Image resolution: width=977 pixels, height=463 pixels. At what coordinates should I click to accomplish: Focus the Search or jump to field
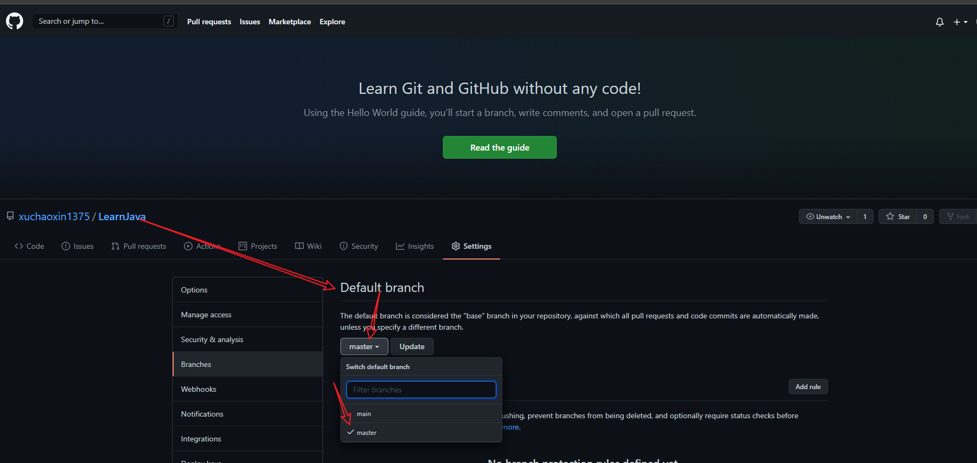tap(105, 22)
